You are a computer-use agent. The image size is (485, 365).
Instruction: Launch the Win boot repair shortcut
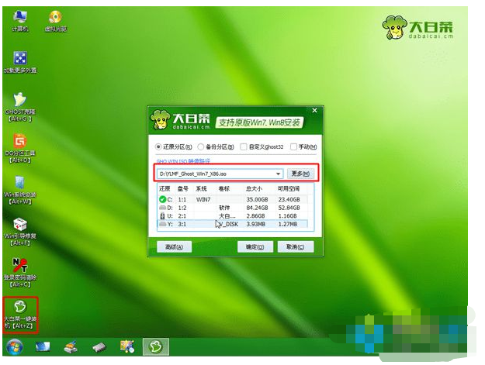[20, 226]
